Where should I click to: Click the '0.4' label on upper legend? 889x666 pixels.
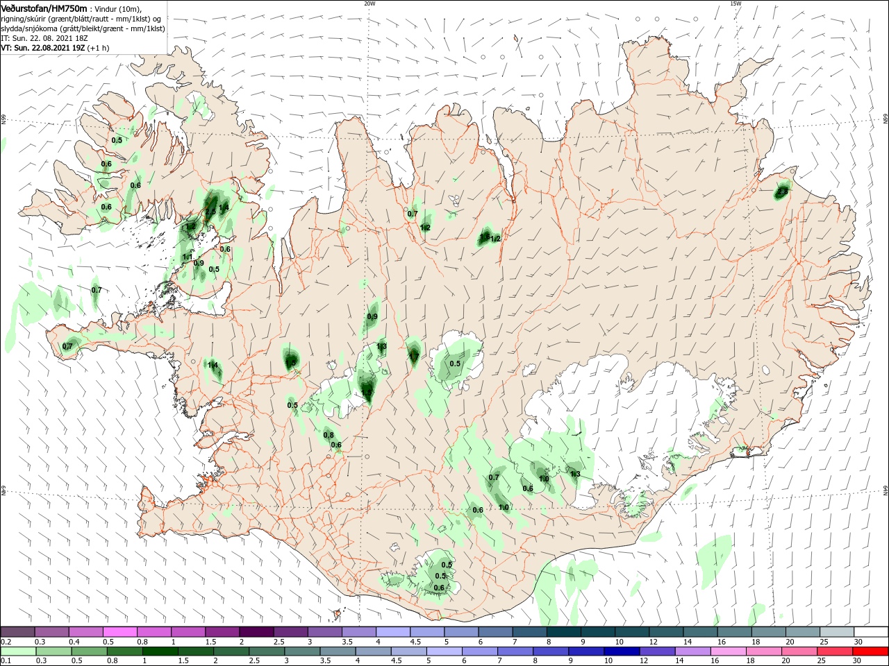74,642
